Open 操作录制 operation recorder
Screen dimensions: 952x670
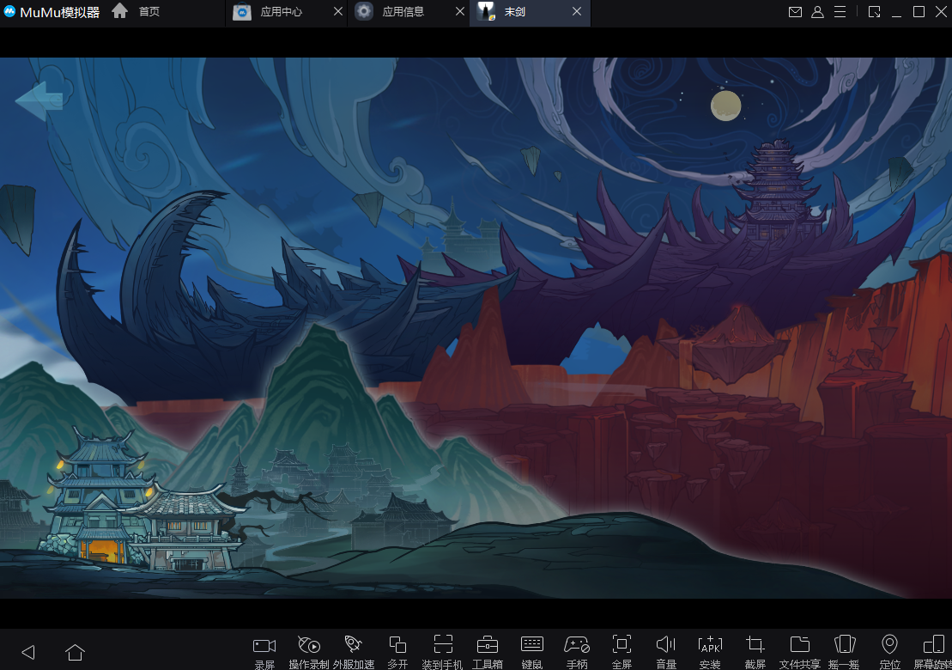pos(309,652)
